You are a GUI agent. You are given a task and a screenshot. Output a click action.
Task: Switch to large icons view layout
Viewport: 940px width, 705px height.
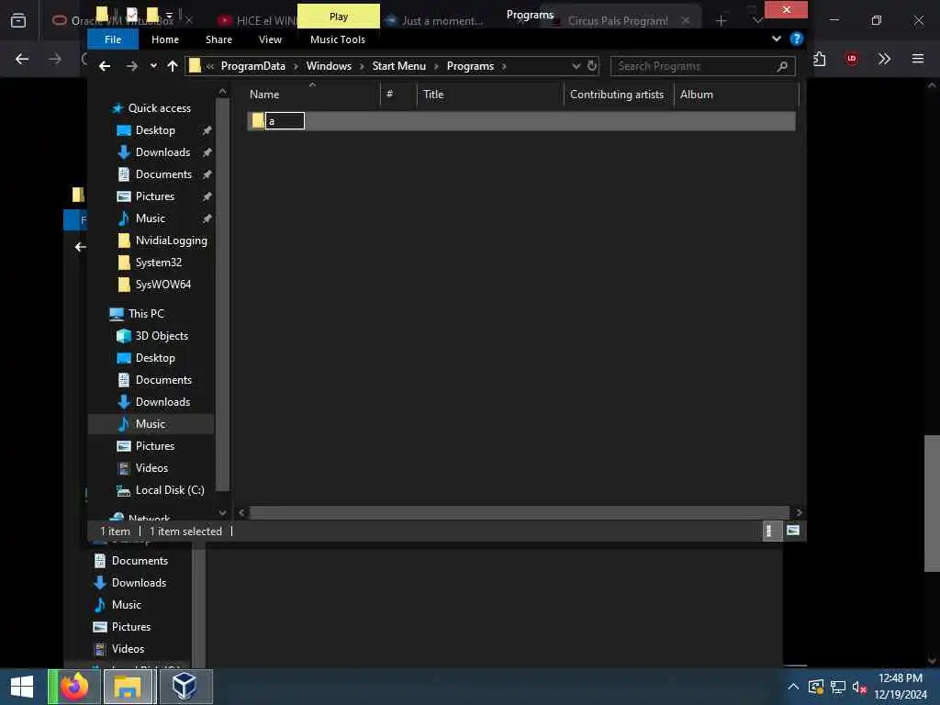coord(793,531)
